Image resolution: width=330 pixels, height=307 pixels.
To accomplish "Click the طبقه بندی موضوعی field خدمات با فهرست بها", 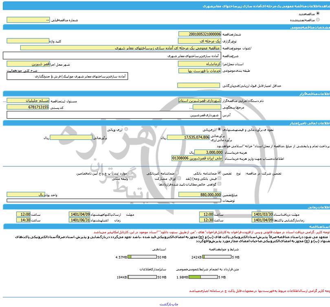I will pos(200,71).
